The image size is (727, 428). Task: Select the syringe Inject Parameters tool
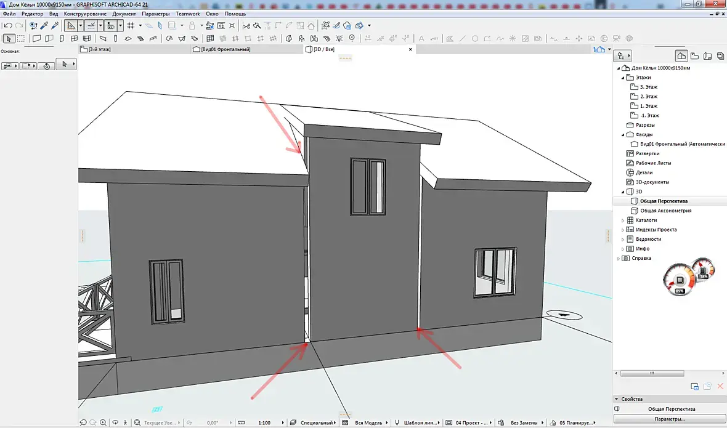[55, 25]
